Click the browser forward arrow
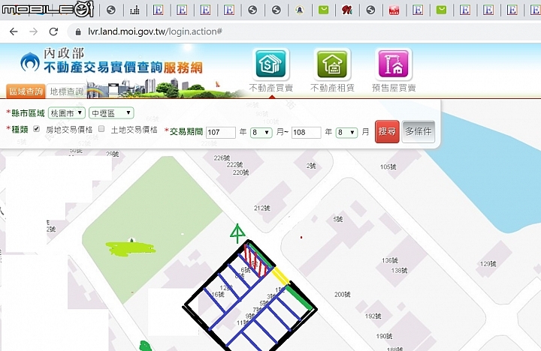 34,31
